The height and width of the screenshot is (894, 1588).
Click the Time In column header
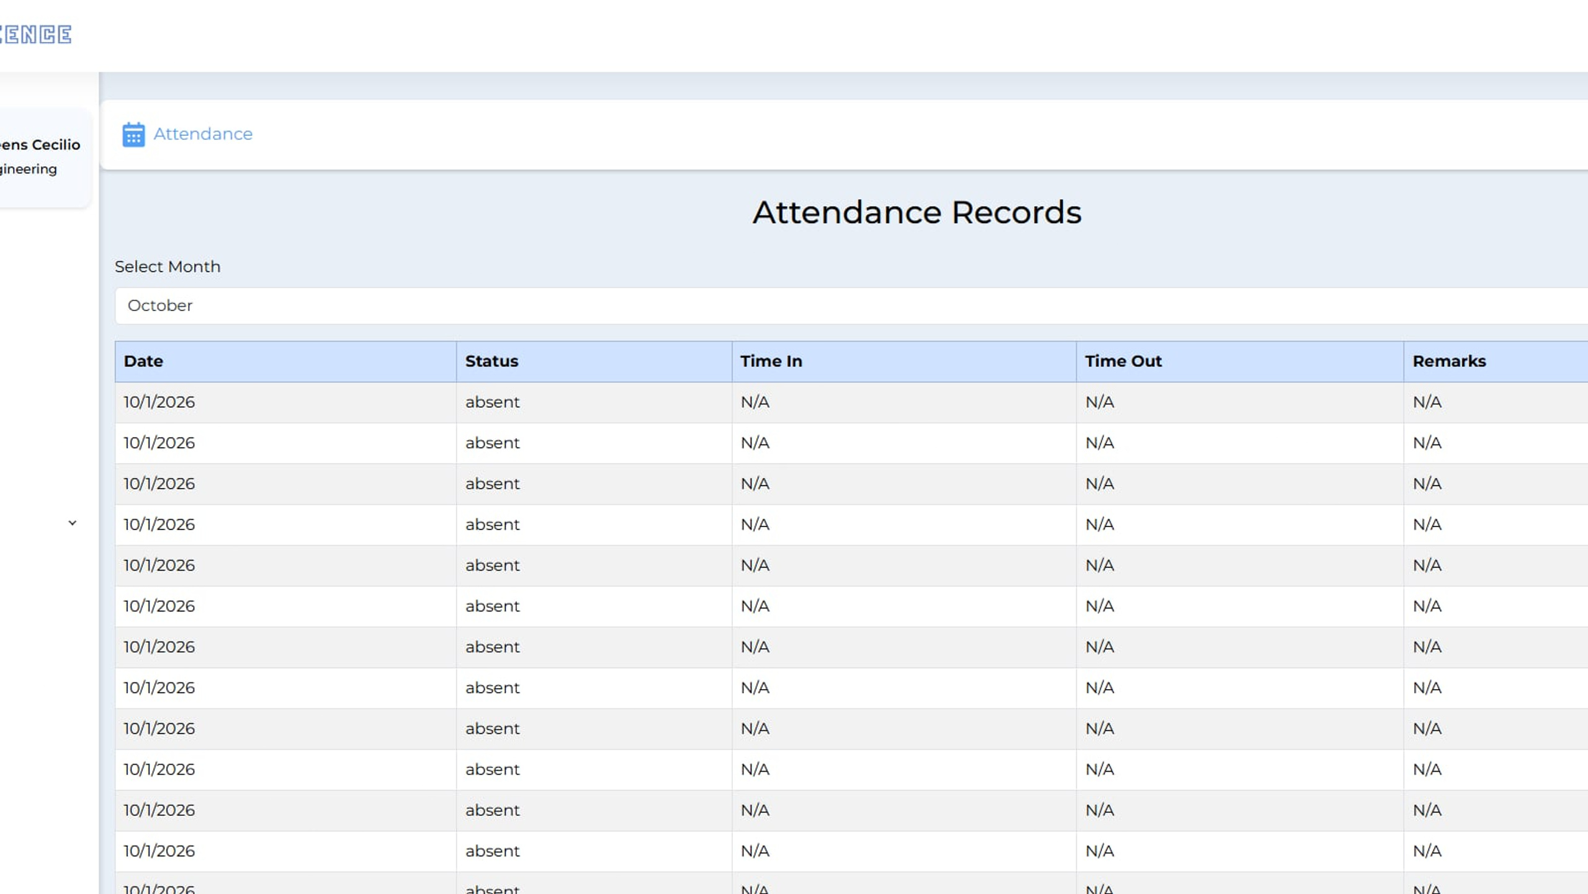coord(904,361)
